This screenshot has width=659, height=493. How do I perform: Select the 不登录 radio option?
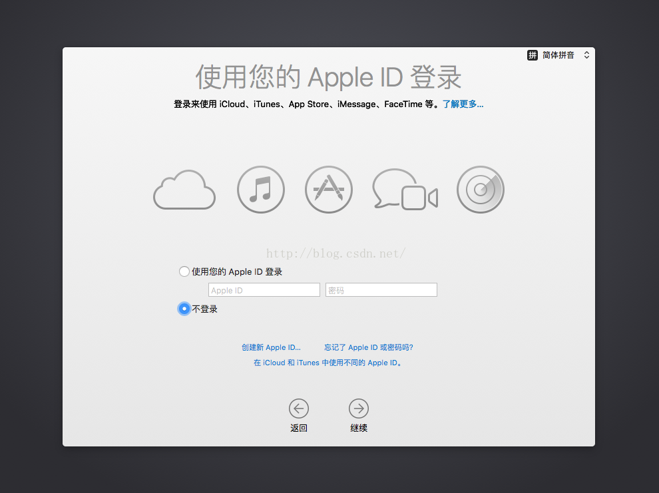(184, 309)
